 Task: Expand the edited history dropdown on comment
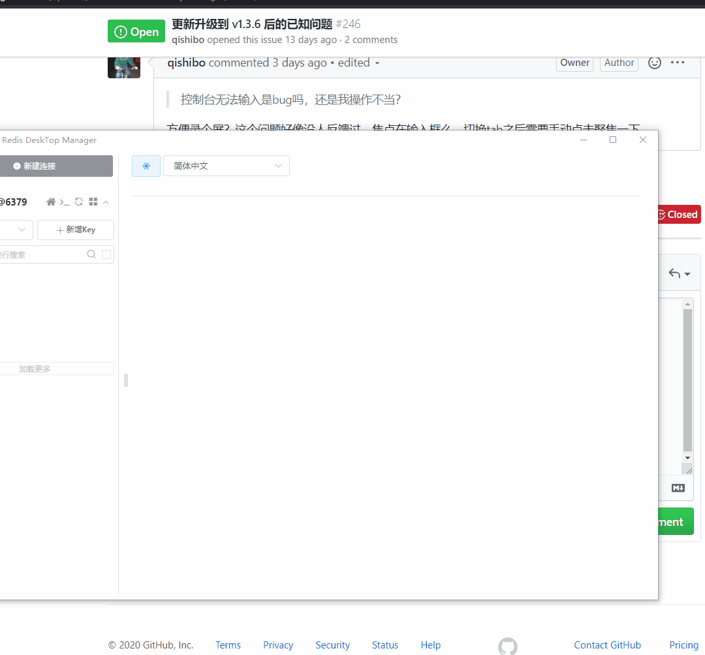(x=358, y=63)
